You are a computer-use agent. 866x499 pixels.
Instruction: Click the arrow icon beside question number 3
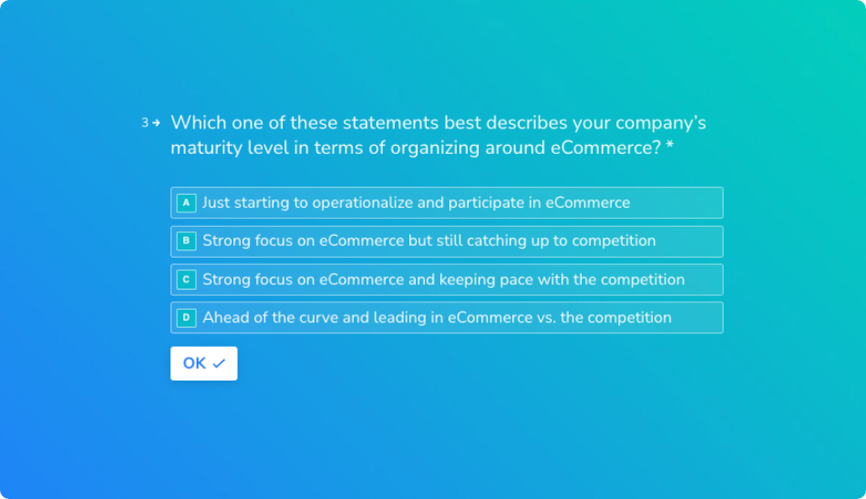(x=156, y=123)
